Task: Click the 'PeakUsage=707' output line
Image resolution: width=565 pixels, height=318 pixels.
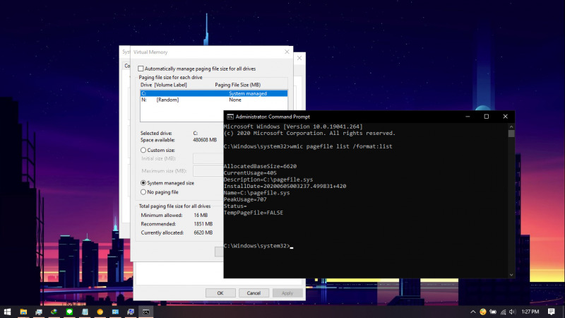Action: point(245,199)
